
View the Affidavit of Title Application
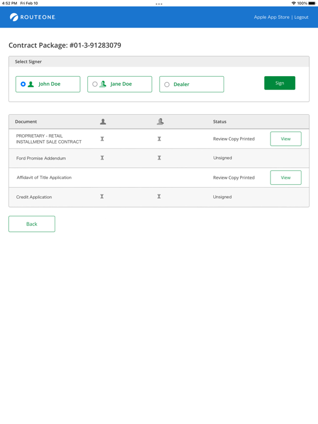click(285, 178)
